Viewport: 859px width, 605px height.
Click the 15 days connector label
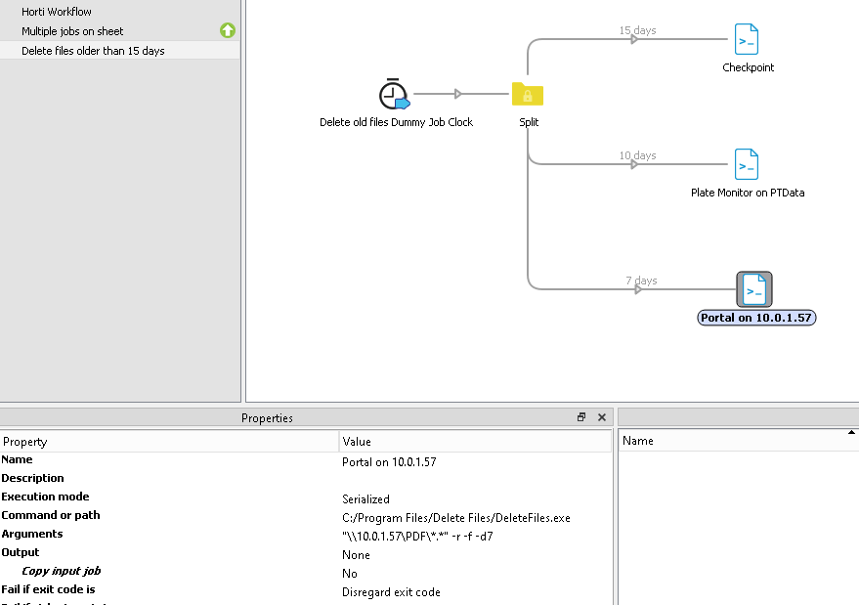[x=637, y=30]
